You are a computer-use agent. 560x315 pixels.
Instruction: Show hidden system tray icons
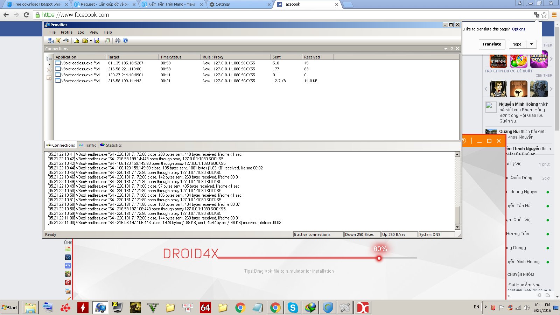(485, 307)
